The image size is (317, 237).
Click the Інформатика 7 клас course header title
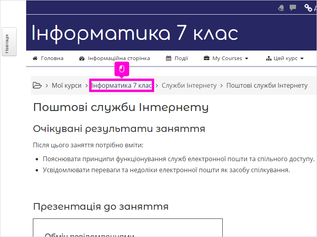(x=135, y=34)
